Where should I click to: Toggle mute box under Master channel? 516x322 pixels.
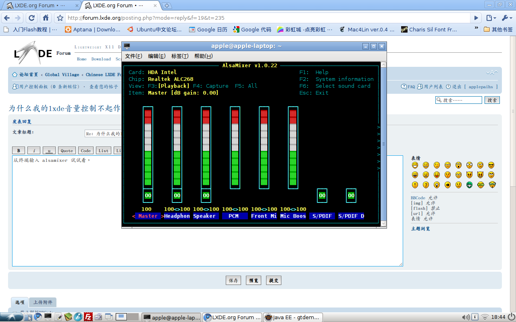(148, 196)
